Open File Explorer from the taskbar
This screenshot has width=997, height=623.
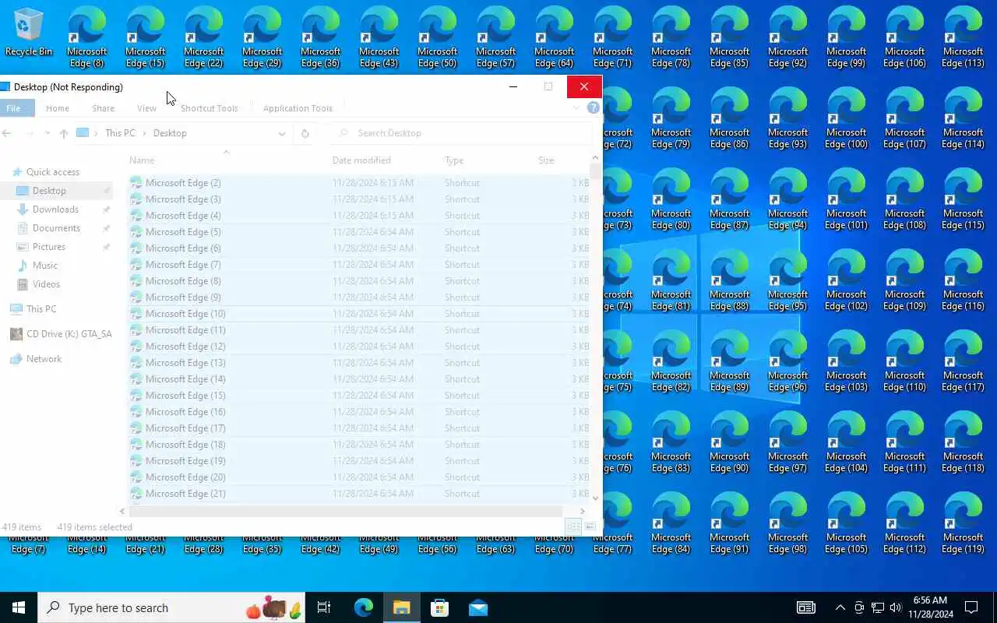point(401,607)
